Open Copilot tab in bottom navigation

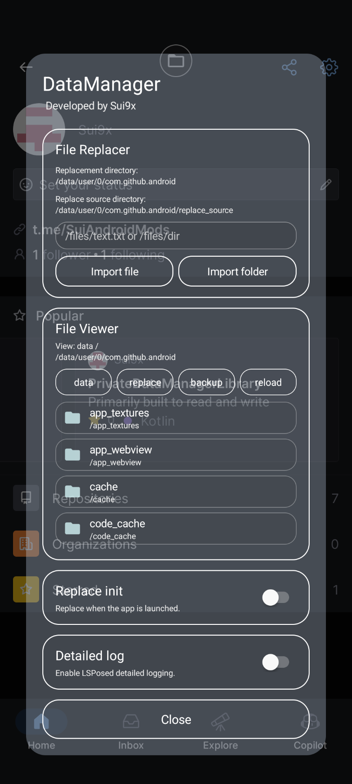pyautogui.click(x=310, y=730)
